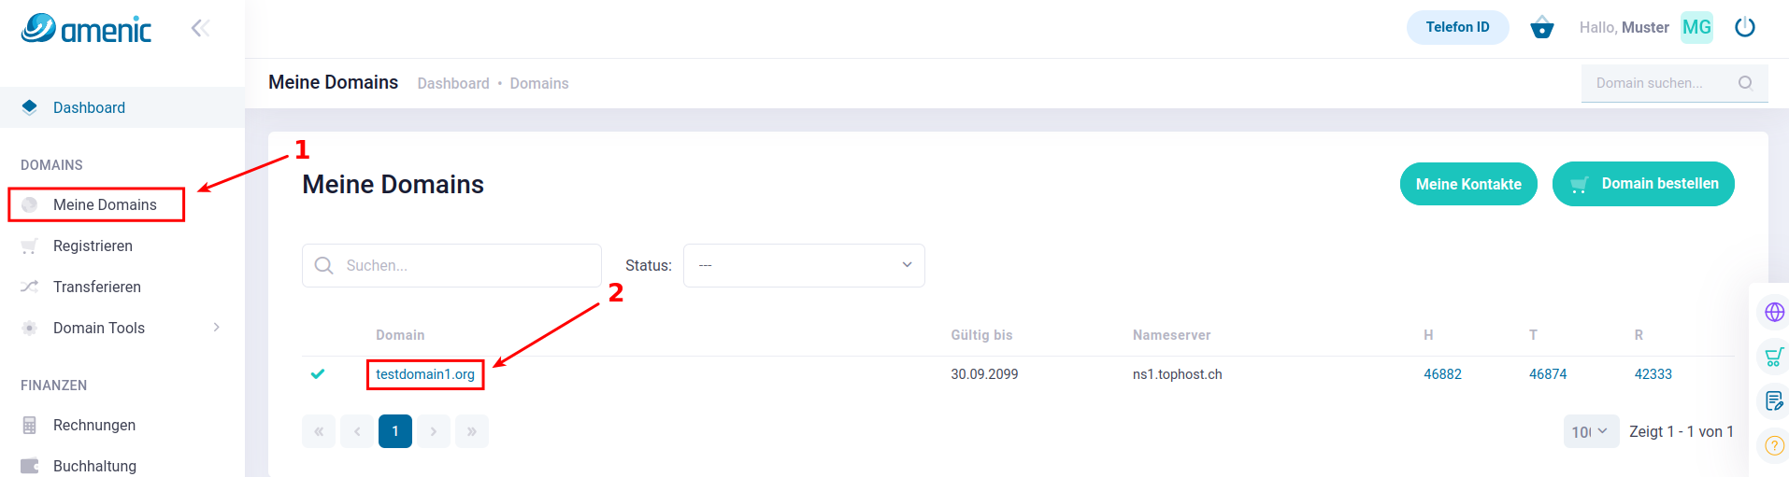
Task: Click the MG user avatar
Action: (x=1696, y=28)
